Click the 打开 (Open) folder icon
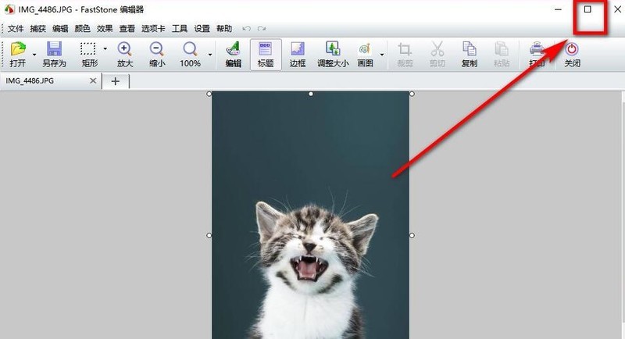625x339 pixels. (x=19, y=50)
